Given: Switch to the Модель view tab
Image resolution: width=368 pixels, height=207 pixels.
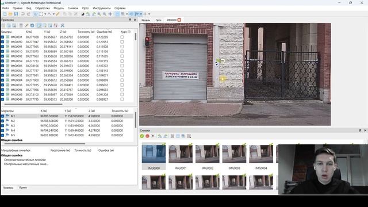Looking at the screenshot, I should coord(145,20).
